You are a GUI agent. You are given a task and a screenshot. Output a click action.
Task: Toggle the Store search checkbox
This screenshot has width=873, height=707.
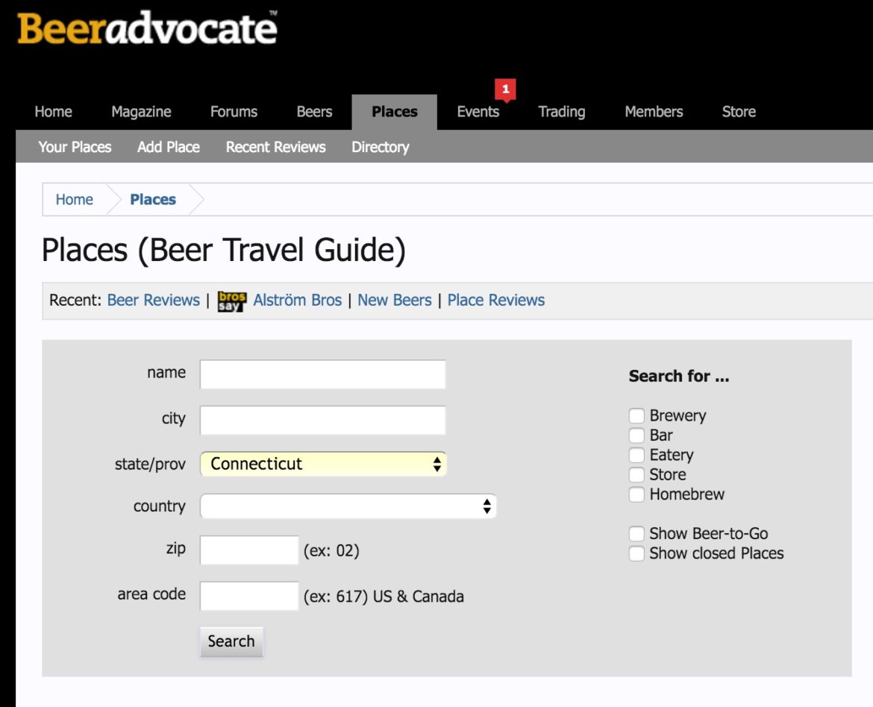click(636, 475)
